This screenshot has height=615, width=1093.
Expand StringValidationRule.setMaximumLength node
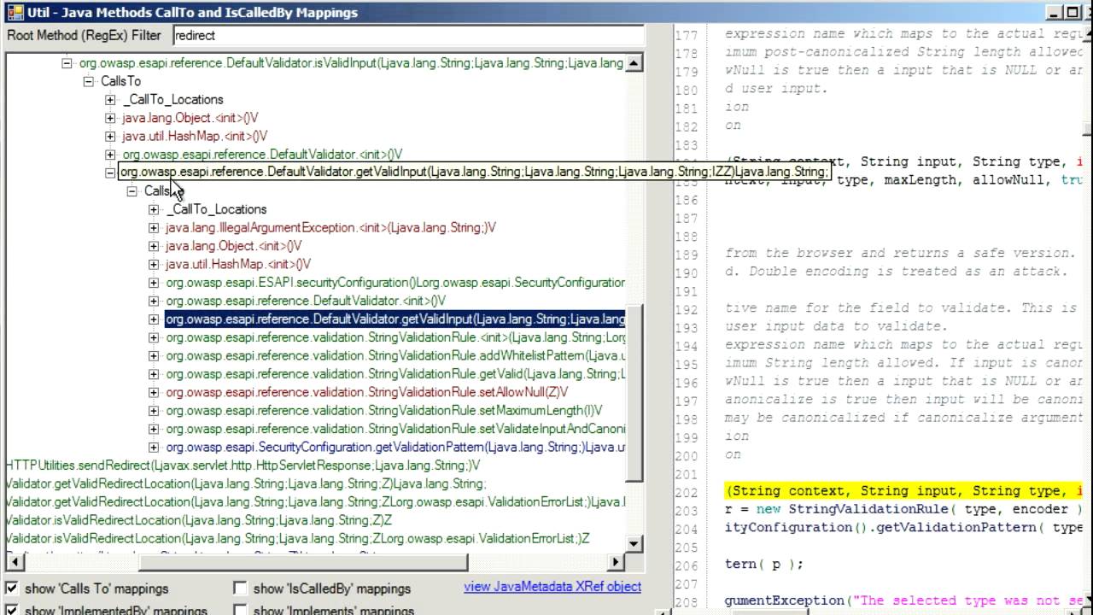[154, 411]
